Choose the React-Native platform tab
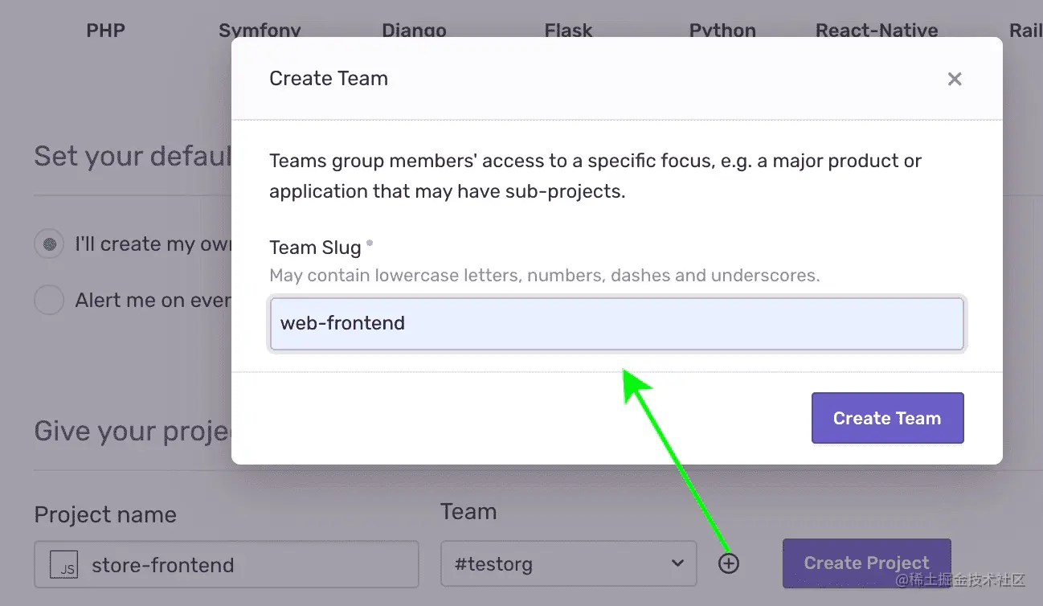 click(877, 31)
